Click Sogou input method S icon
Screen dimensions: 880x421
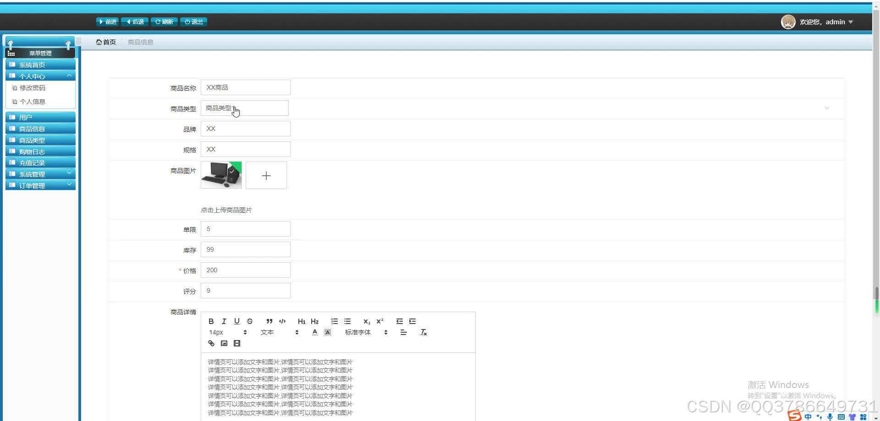coord(795,416)
